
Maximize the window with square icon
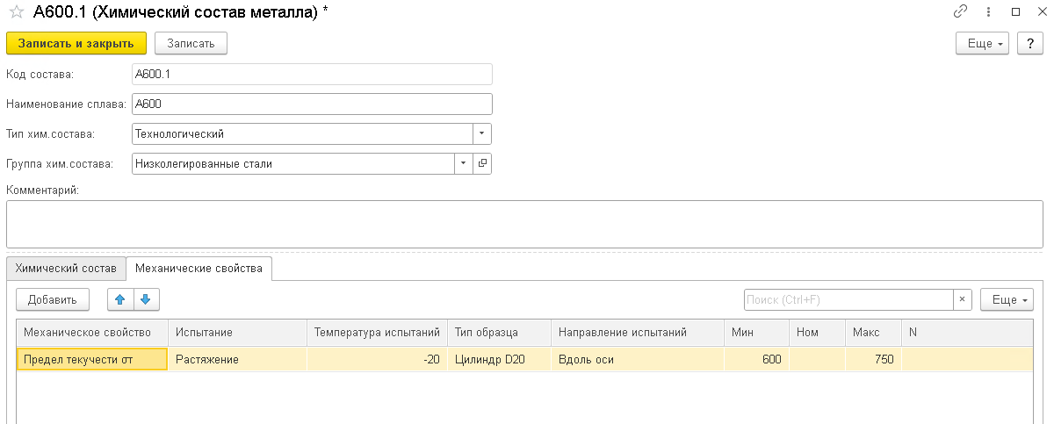[1014, 12]
